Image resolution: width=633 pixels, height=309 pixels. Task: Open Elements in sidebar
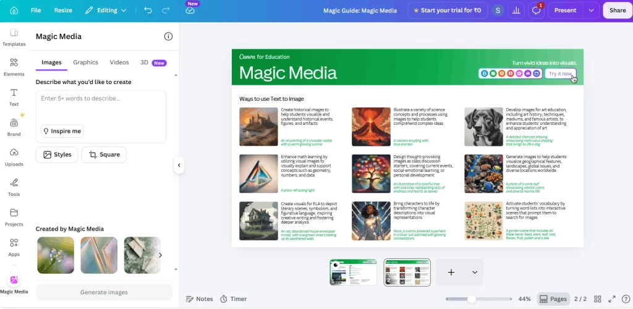(14, 67)
